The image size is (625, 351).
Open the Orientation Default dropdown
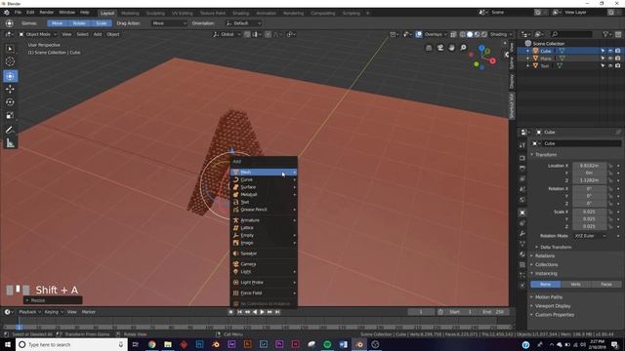tap(243, 23)
